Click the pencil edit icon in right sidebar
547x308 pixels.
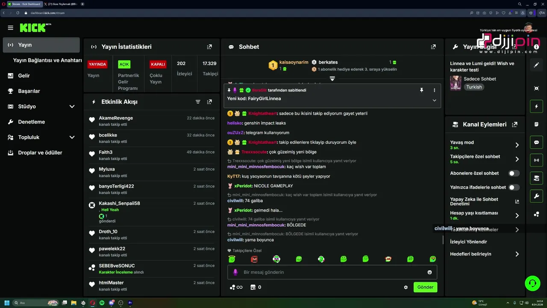click(x=536, y=65)
